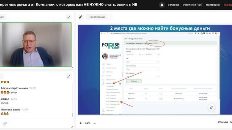Click the browser reload icon in the slide
The image size is (232, 130).
point(108,33)
